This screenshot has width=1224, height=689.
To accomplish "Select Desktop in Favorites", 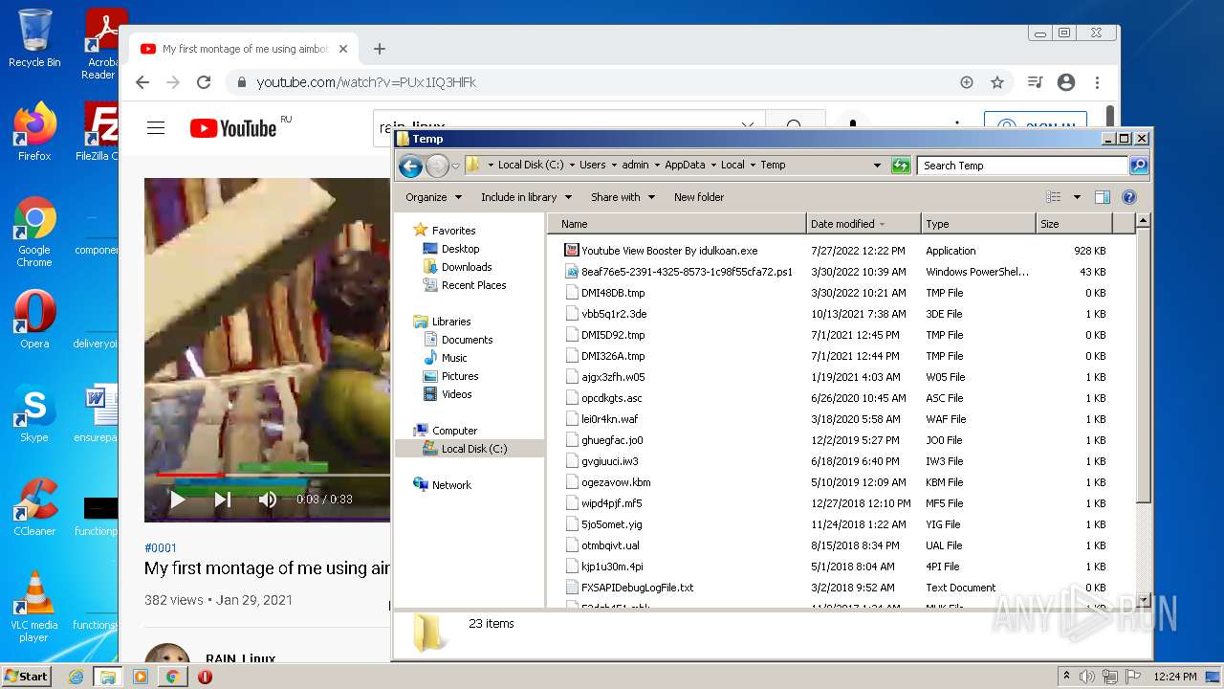I will coord(460,249).
